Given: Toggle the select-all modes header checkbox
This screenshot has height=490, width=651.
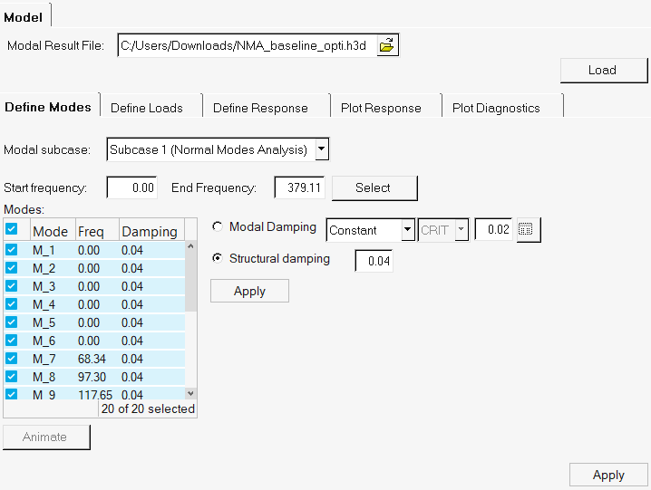Looking at the screenshot, I should [12, 230].
